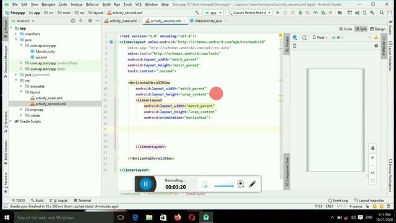Open the VCS menu
The width and height of the screenshot is (396, 223).
pyautogui.click(x=138, y=4)
